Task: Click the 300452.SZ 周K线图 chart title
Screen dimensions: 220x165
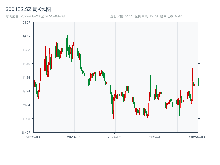Action: 28,10
